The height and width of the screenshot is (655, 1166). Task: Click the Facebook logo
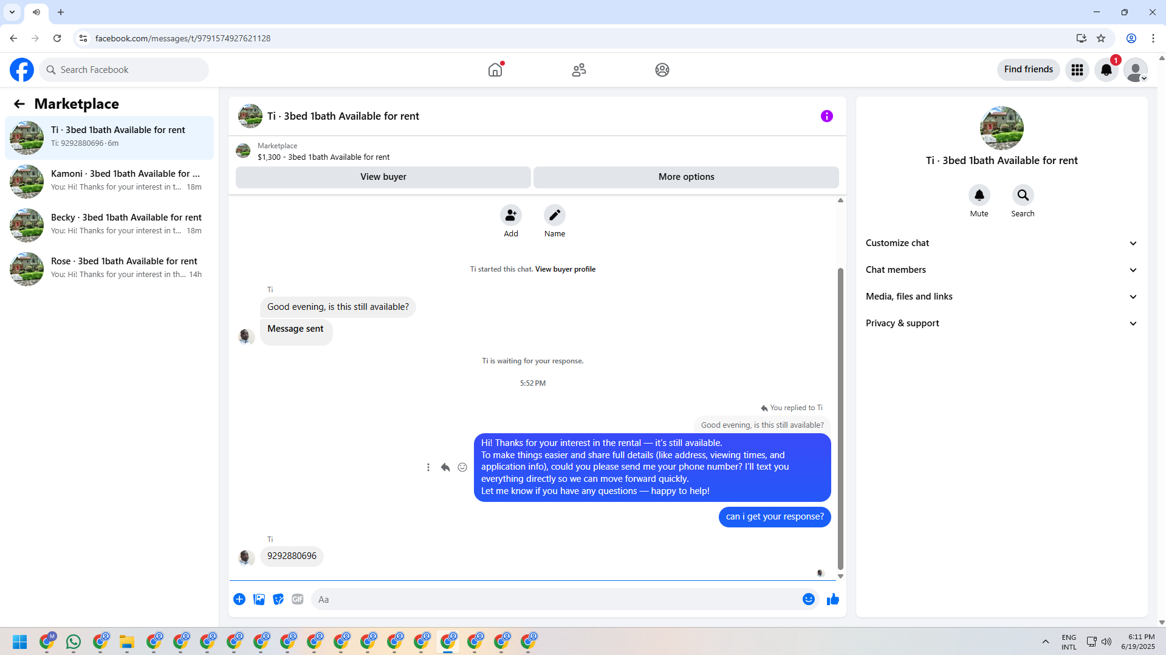click(x=22, y=70)
